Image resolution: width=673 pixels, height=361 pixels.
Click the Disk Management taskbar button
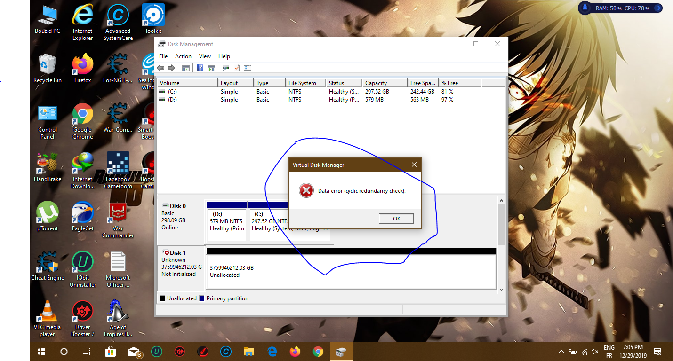point(341,352)
